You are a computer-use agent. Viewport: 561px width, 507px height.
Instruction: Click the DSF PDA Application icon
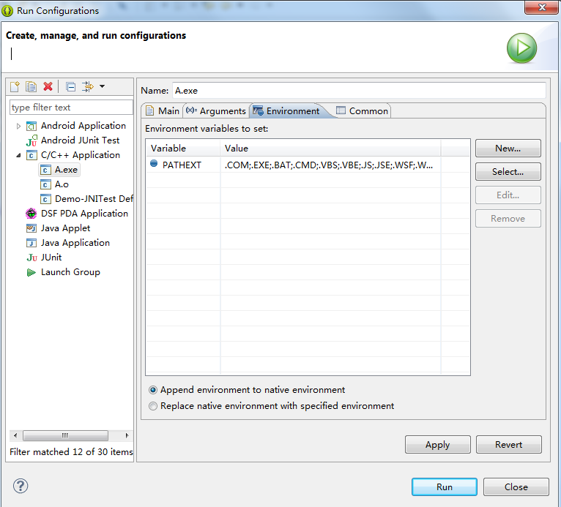31,214
